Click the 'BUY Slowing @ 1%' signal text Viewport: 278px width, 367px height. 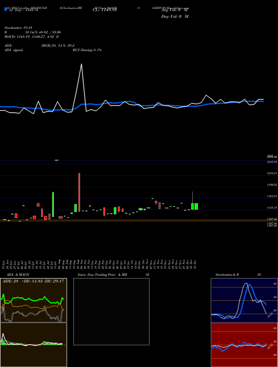pyautogui.click(x=87, y=50)
